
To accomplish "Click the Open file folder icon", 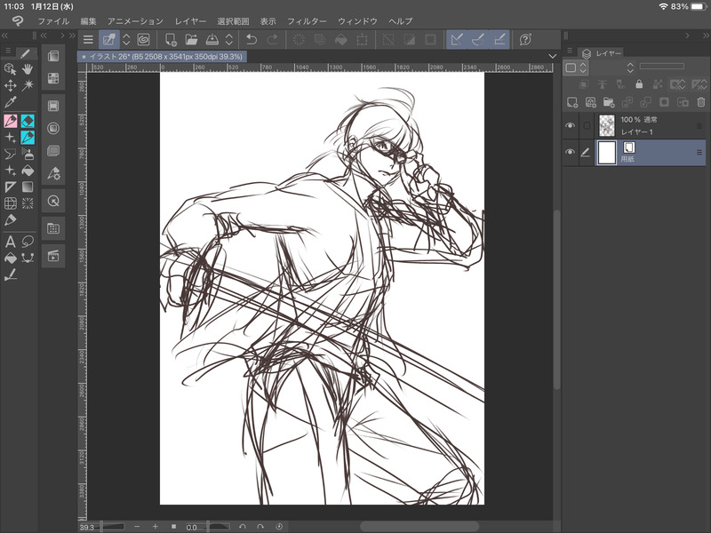I will 191,39.
